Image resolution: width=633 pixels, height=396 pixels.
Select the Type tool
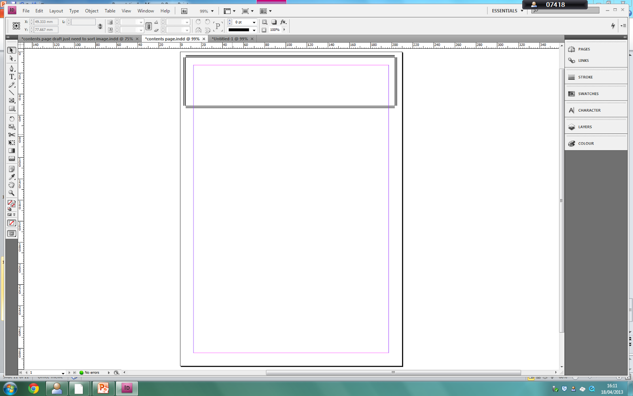coord(11,77)
